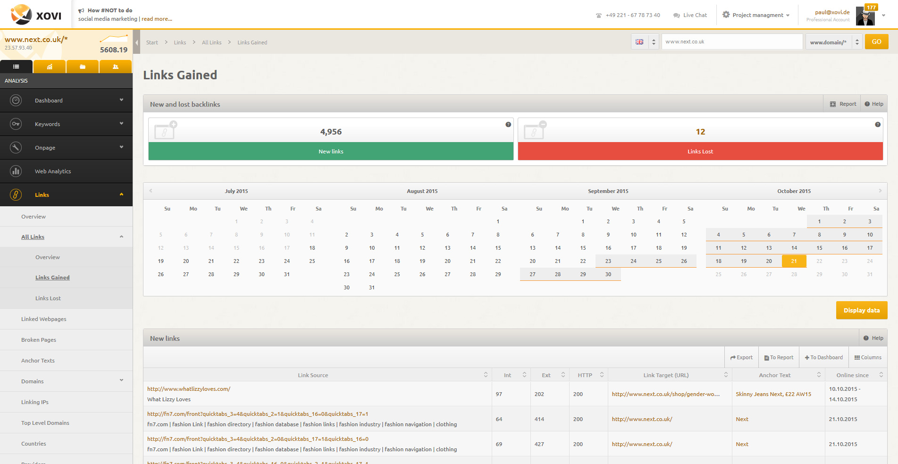
Task: Open the Columns selector
Action: click(868, 357)
